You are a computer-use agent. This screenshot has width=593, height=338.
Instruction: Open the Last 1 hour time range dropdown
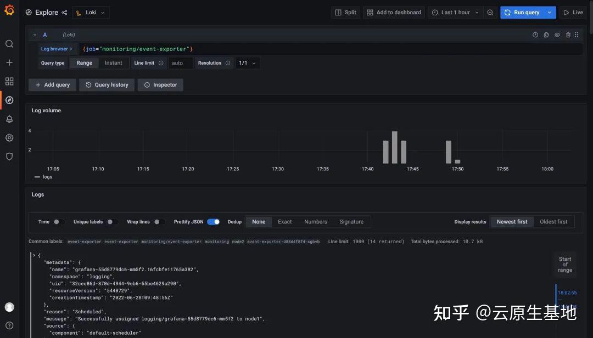[455, 12]
